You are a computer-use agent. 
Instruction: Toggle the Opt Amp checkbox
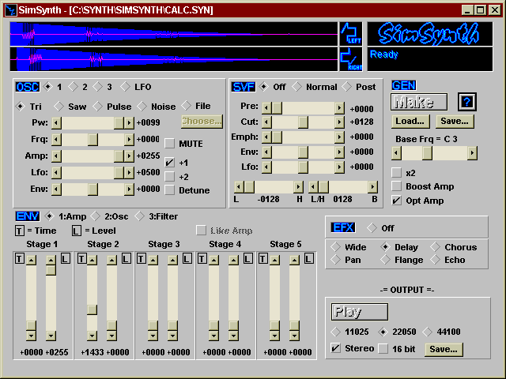click(x=397, y=201)
